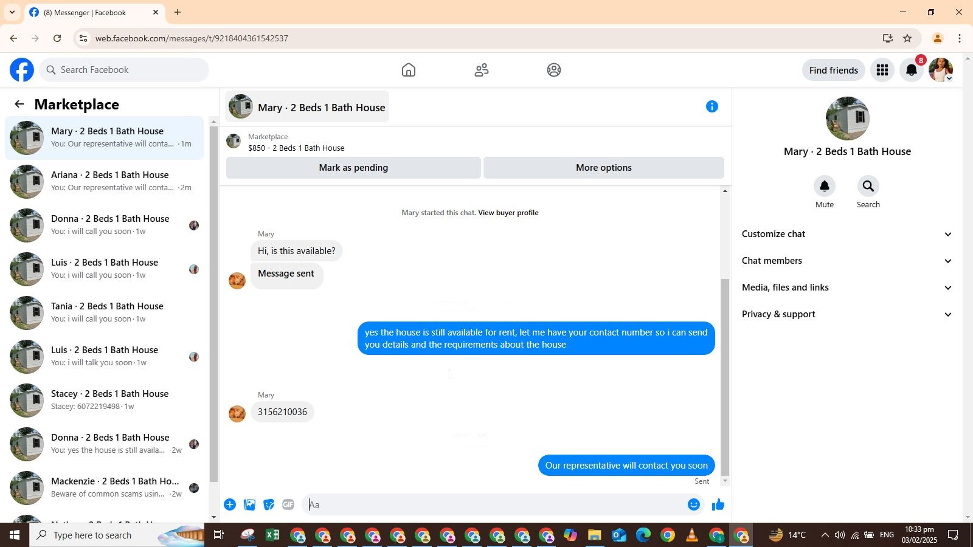Open Chrome's three-dot menu

[x=960, y=38]
